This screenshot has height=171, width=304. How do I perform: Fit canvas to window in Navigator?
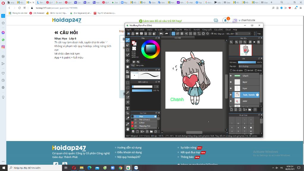click(x=240, y=42)
